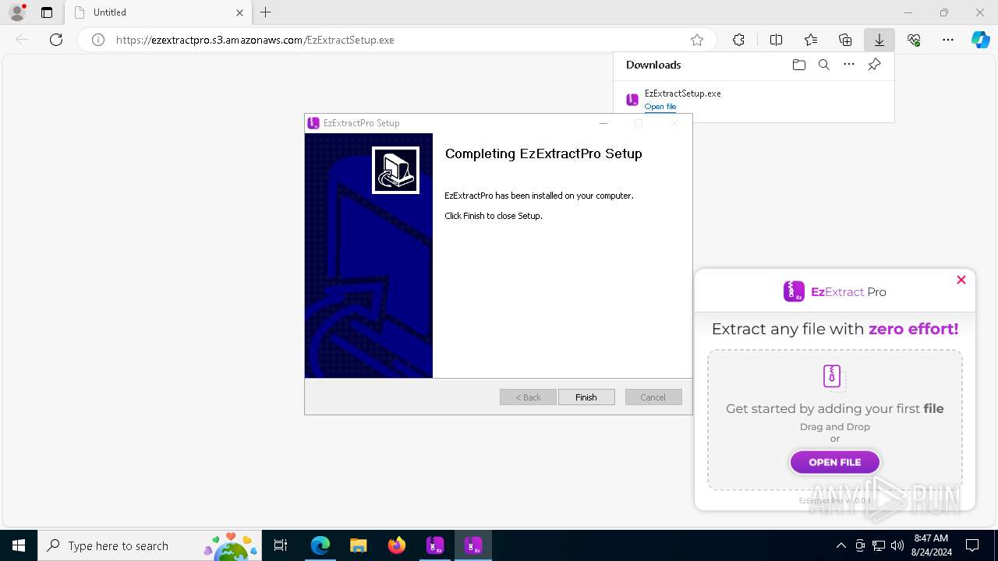Click the Cancel button in Setup
Viewport: 998px width, 561px height.
point(653,397)
